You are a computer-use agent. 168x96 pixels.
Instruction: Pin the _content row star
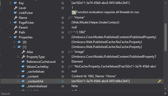63,76
